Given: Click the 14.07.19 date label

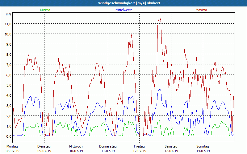Looking at the screenshot, I should (203, 151).
